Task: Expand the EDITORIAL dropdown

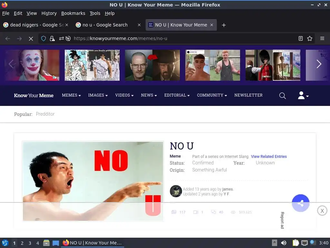Action: (x=177, y=95)
